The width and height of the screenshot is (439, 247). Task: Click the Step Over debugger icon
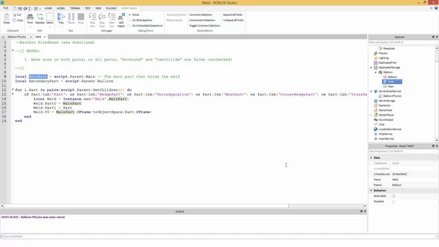pos(102,16)
